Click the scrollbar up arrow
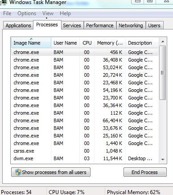The width and height of the screenshot is (173, 195). [x=163, y=41]
